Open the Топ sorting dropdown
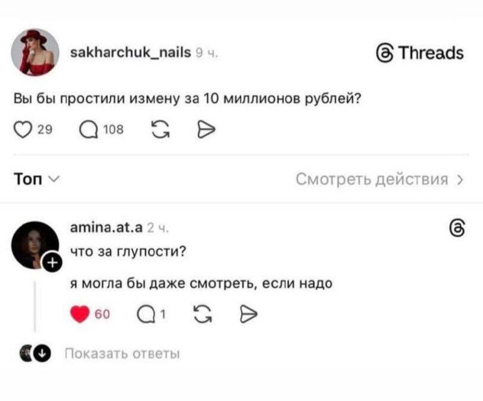 tap(36, 179)
